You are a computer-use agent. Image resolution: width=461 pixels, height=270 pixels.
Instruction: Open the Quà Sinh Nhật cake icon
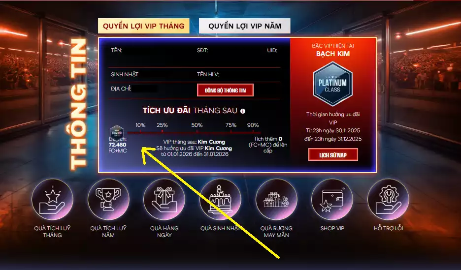(220, 199)
